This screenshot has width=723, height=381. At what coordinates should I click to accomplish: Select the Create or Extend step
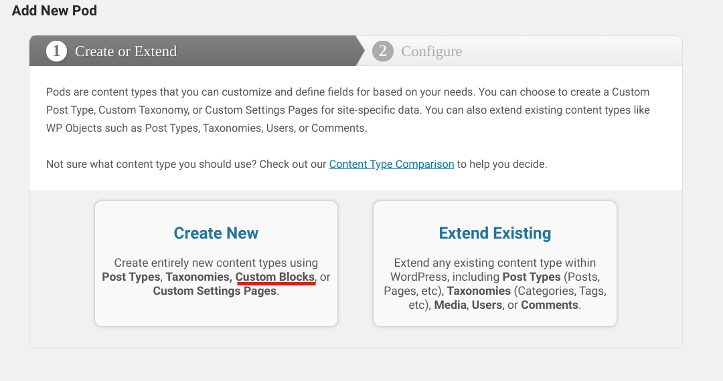126,51
